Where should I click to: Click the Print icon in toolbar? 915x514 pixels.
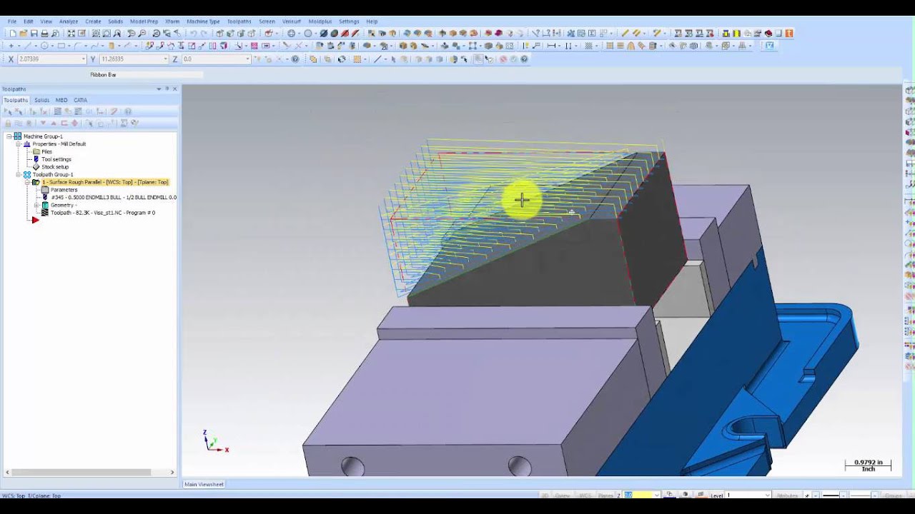tap(44, 34)
